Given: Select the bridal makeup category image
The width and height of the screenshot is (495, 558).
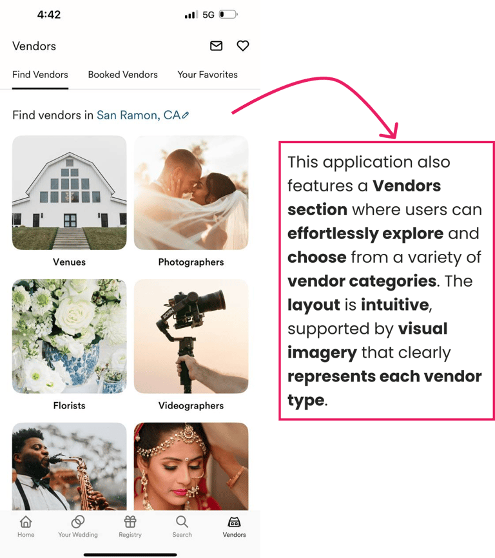Looking at the screenshot, I should tap(191, 467).
